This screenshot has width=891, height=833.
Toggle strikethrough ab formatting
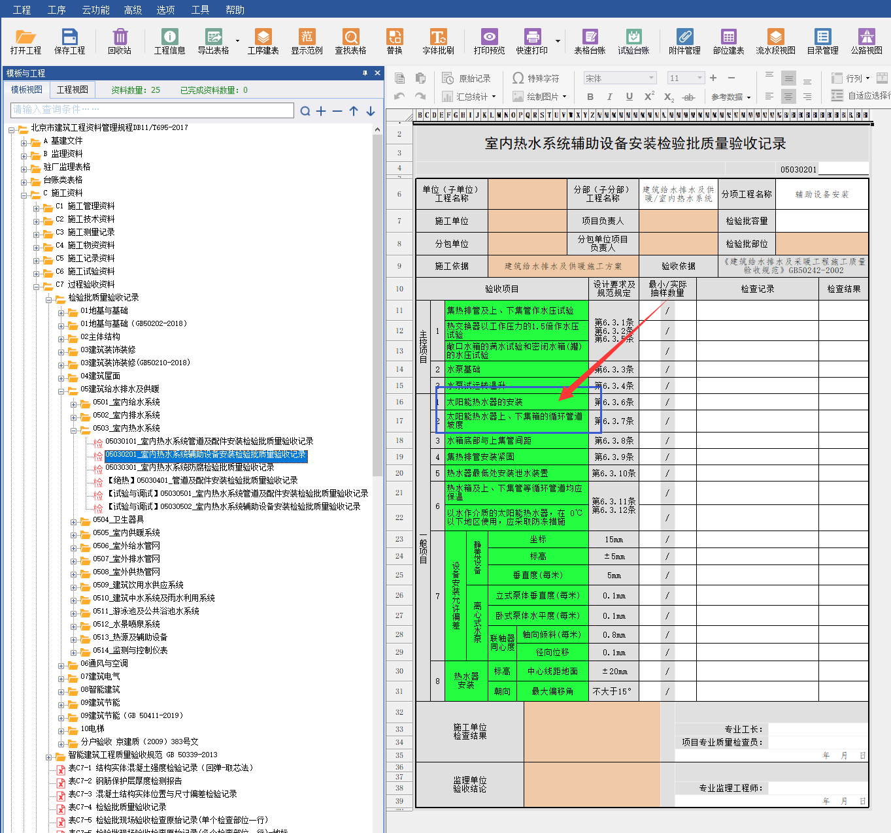pyautogui.click(x=688, y=97)
